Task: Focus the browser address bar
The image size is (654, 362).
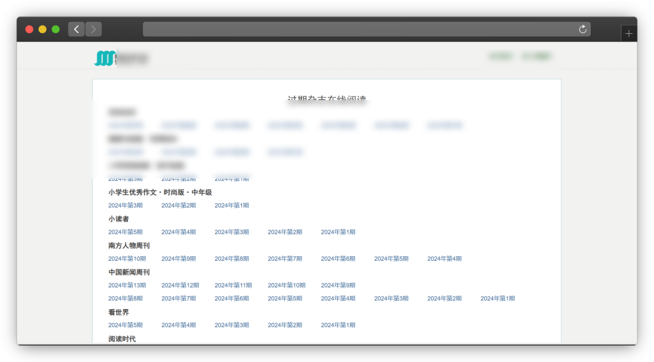Action: pos(367,29)
